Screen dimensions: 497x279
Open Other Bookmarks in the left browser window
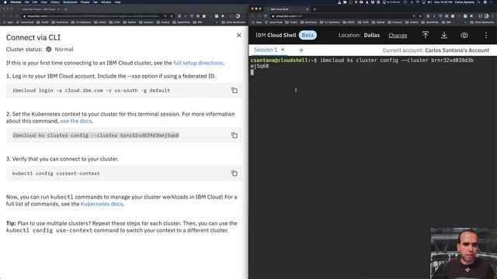coord(234,22)
